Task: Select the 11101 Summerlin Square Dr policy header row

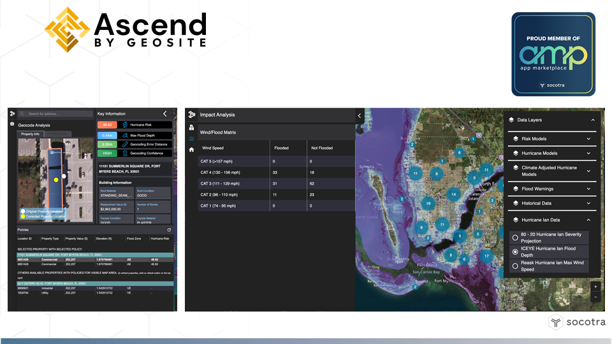Action: click(x=95, y=255)
